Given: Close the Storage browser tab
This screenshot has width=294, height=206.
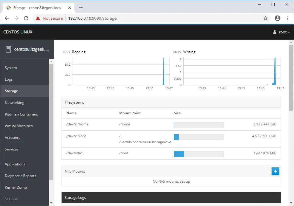Looking at the screenshot, I should pyautogui.click(x=70, y=8).
